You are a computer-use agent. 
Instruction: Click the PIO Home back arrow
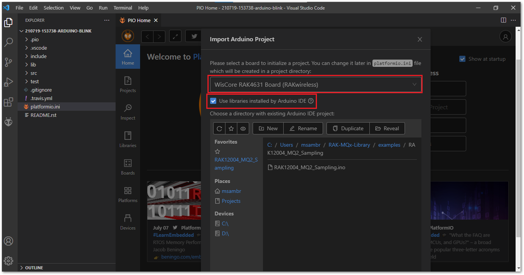[147, 36]
